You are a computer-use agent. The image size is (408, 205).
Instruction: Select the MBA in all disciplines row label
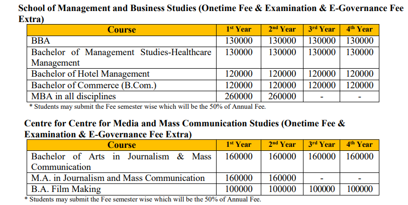pos(73,96)
